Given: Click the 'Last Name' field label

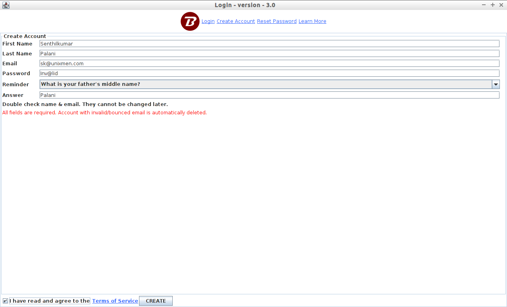Looking at the screenshot, I should (17, 53).
